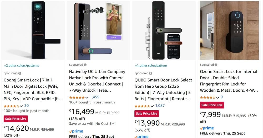
Task: View the 1,455 reviews for Native Lock
Action: coord(95,97)
